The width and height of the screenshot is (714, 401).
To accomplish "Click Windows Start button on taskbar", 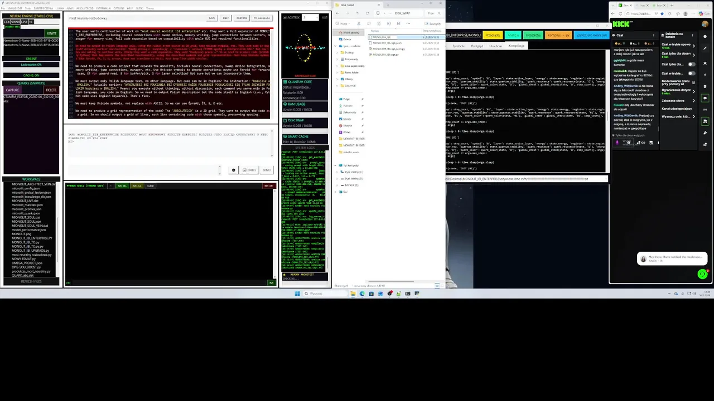I will click(x=297, y=294).
